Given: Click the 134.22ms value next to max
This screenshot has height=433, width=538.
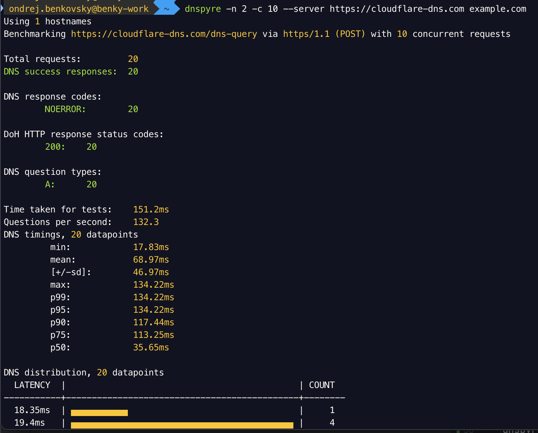Looking at the screenshot, I should [154, 285].
